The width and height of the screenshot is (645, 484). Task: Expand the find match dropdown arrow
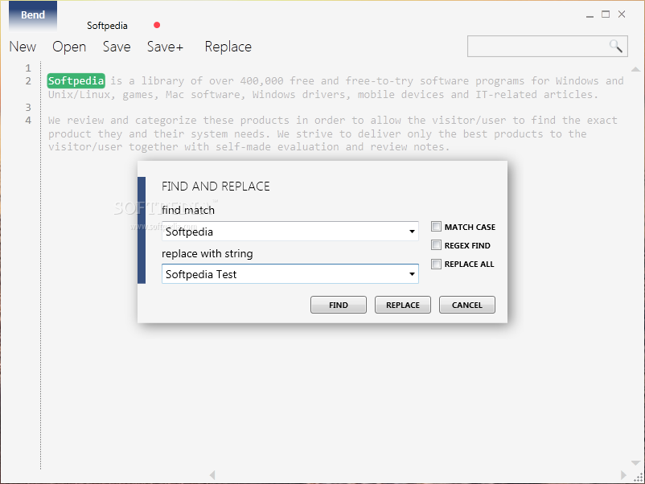412,232
